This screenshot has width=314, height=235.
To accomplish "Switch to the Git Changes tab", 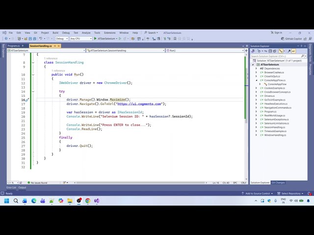I will point(278,183).
